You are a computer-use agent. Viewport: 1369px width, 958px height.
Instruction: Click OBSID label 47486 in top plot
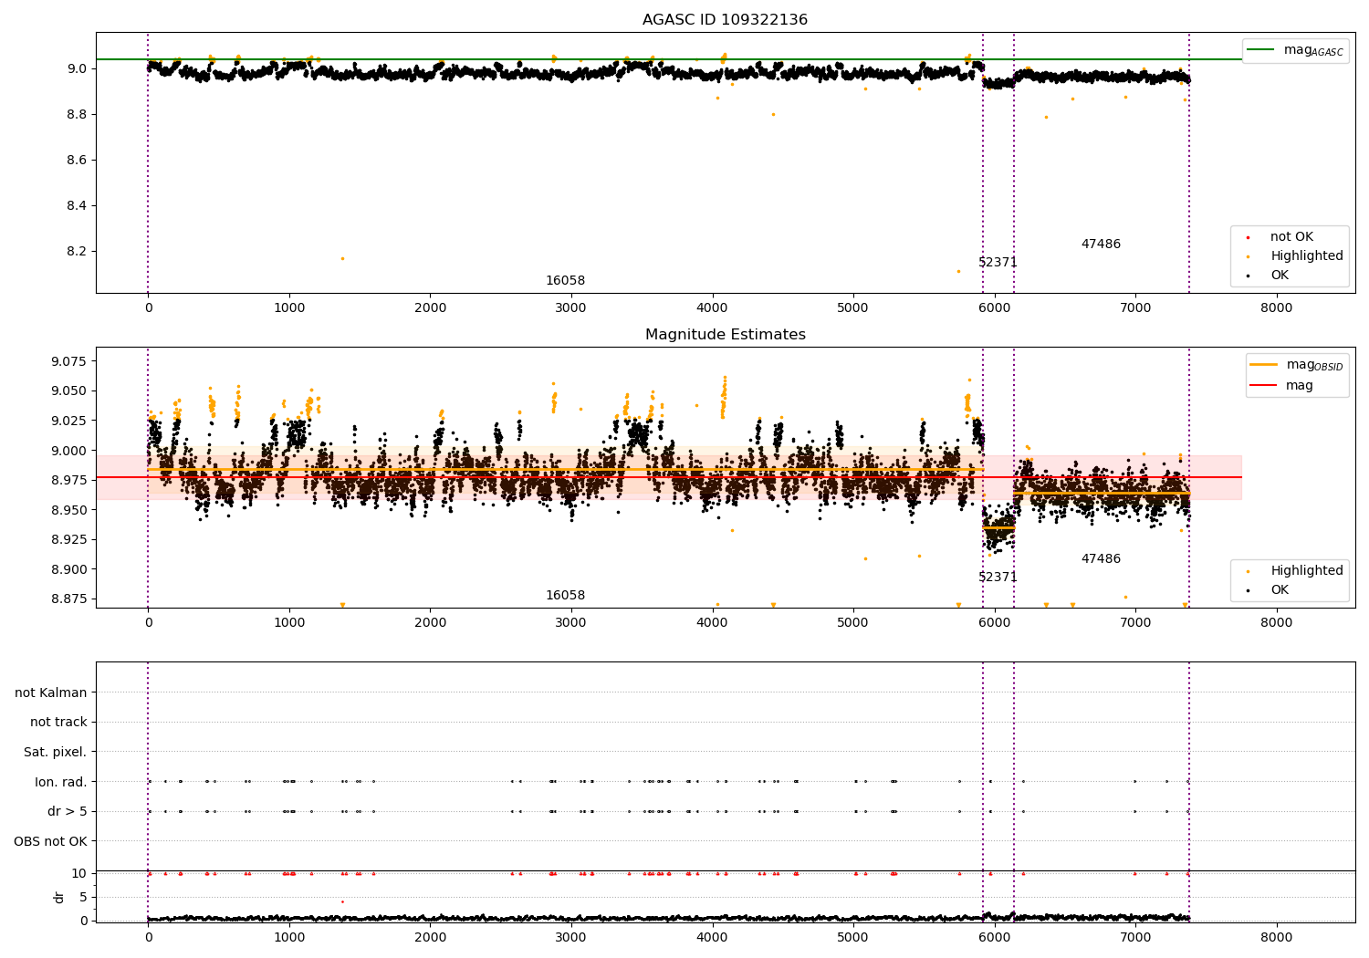[1101, 245]
